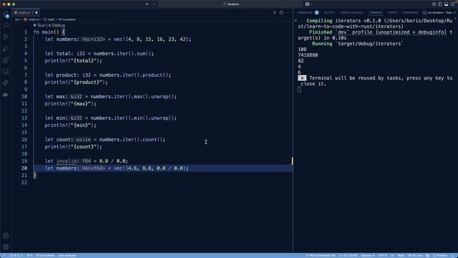
Task: Open the Spaces indentation selector
Action: pos(367,255)
